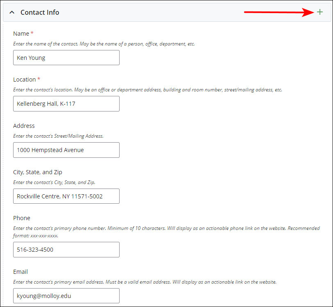
Task: Click the help text about City, State, and Zip
Action: 54,182
